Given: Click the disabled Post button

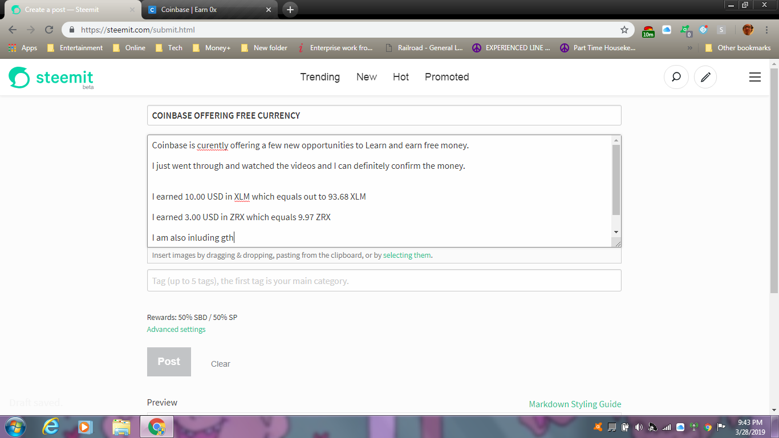Looking at the screenshot, I should tap(169, 362).
